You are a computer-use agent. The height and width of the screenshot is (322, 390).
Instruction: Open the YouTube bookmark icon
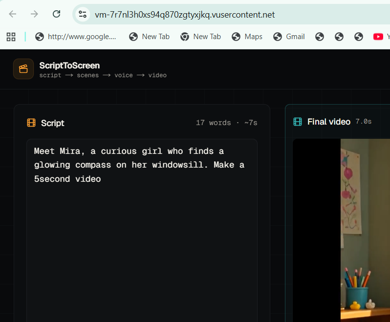click(378, 37)
